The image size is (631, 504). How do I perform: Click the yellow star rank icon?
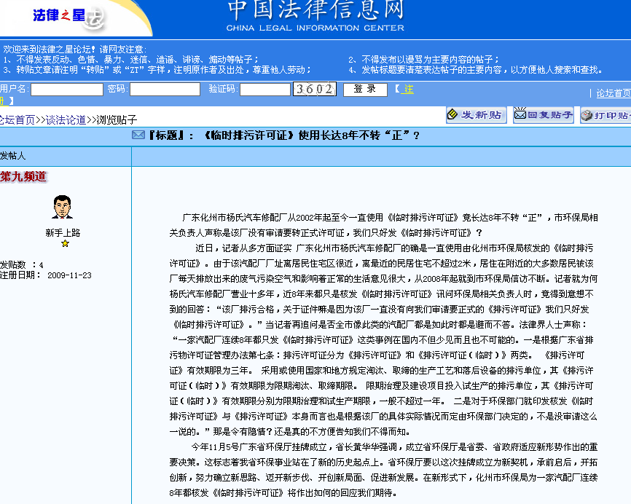pos(64,244)
